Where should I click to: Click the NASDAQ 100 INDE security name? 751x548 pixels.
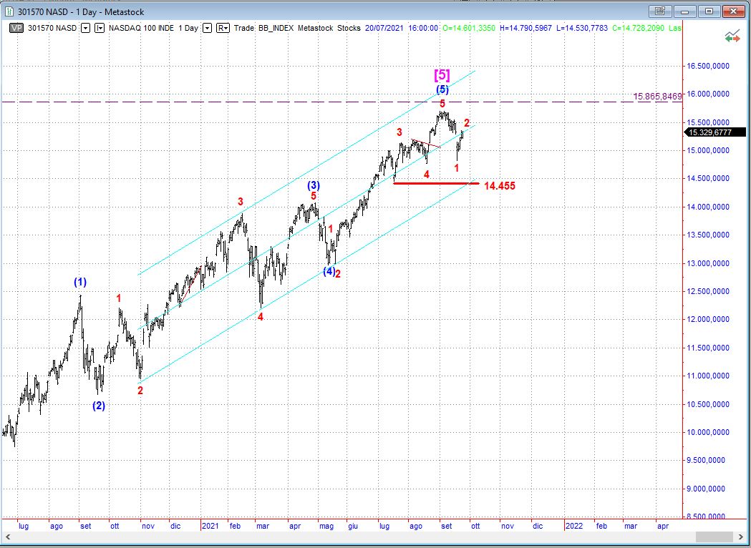pos(141,28)
